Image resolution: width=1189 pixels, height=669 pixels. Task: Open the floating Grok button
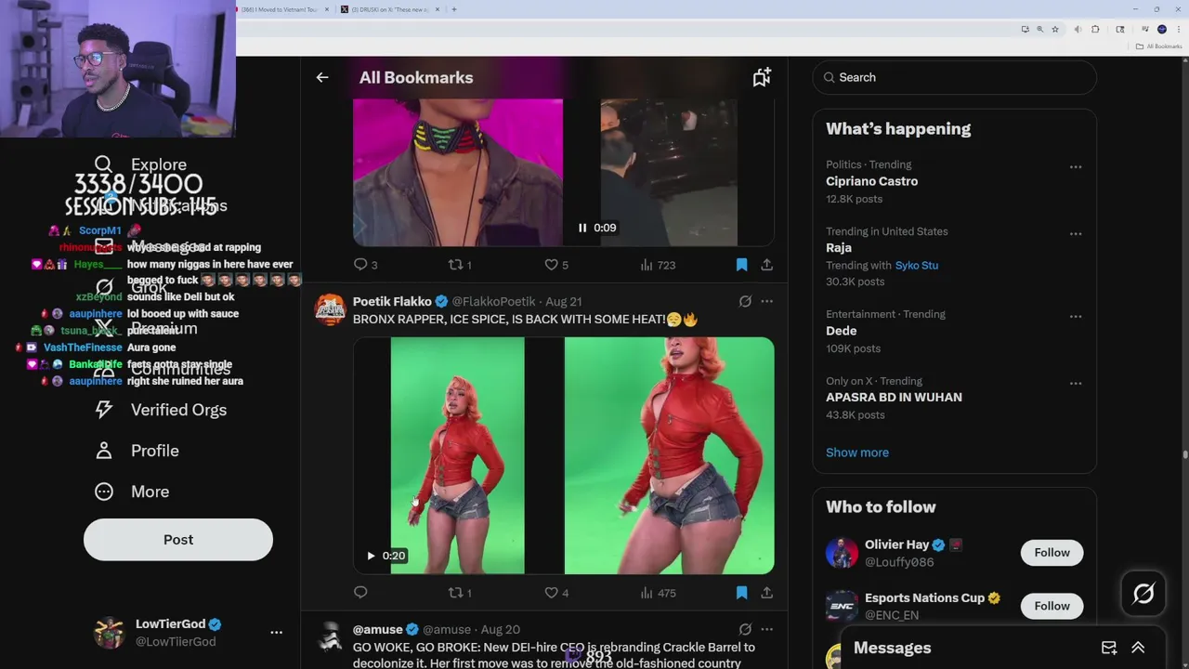tap(1143, 594)
